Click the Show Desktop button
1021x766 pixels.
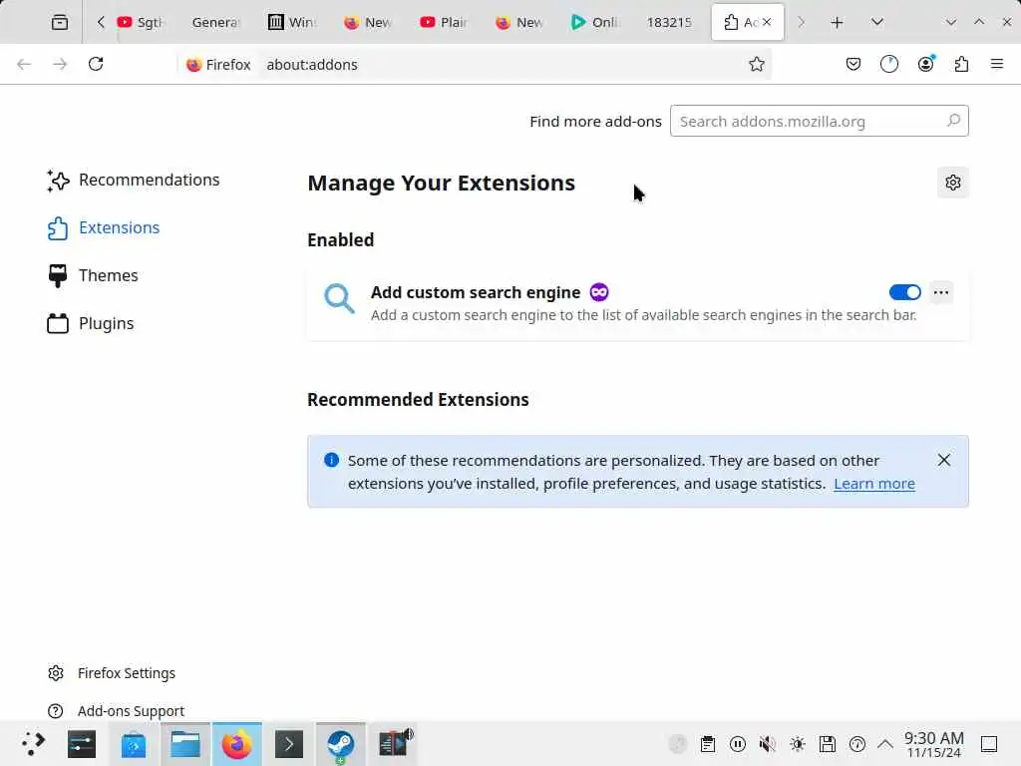989,744
